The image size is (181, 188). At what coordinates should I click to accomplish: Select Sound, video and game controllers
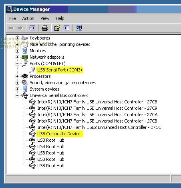[63, 83]
